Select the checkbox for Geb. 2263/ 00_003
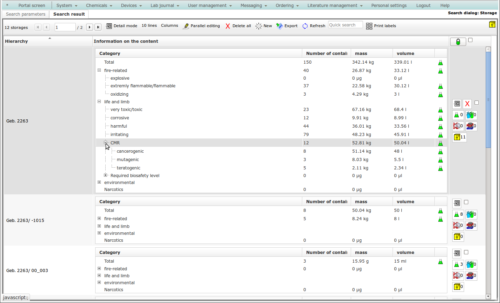The width and height of the screenshot is (500, 303). pyautogui.click(x=466, y=252)
